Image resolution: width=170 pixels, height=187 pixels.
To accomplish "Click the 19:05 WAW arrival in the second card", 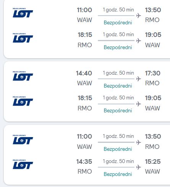I will [153, 98].
